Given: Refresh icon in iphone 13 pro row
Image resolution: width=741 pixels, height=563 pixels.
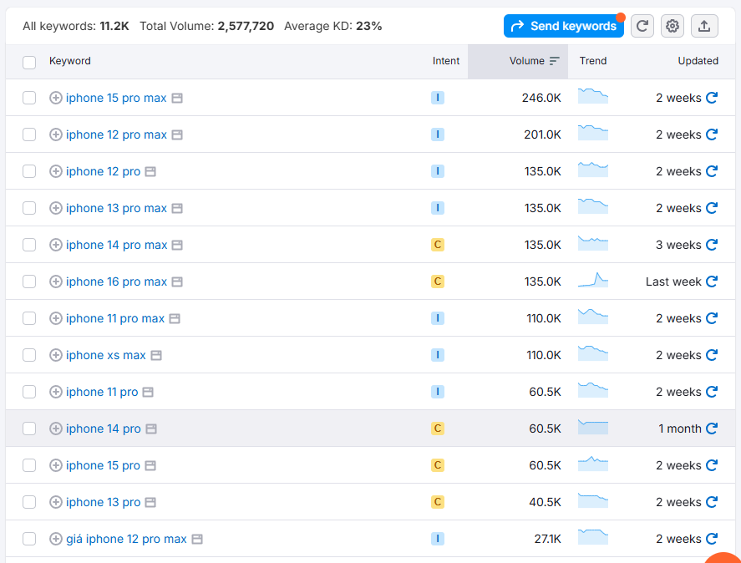Looking at the screenshot, I should pyautogui.click(x=712, y=502).
